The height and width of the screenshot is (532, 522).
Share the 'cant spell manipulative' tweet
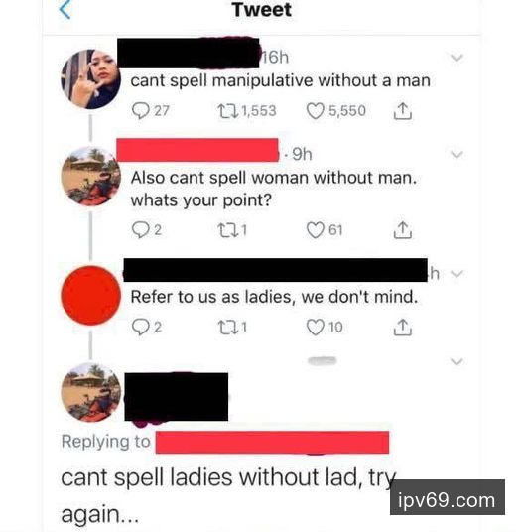(403, 111)
